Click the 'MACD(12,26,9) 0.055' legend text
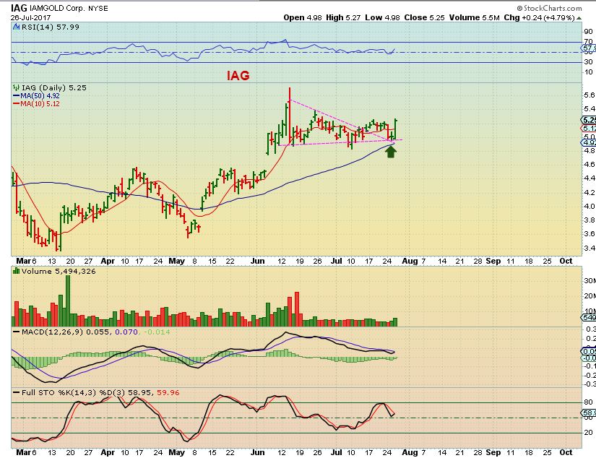This screenshot has height=458, width=596. (66, 332)
